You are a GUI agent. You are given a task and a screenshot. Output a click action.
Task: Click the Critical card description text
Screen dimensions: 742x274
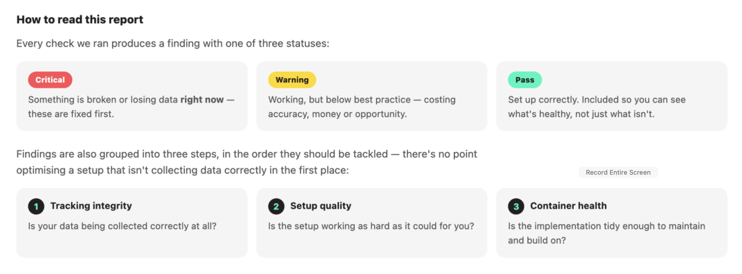(x=131, y=107)
